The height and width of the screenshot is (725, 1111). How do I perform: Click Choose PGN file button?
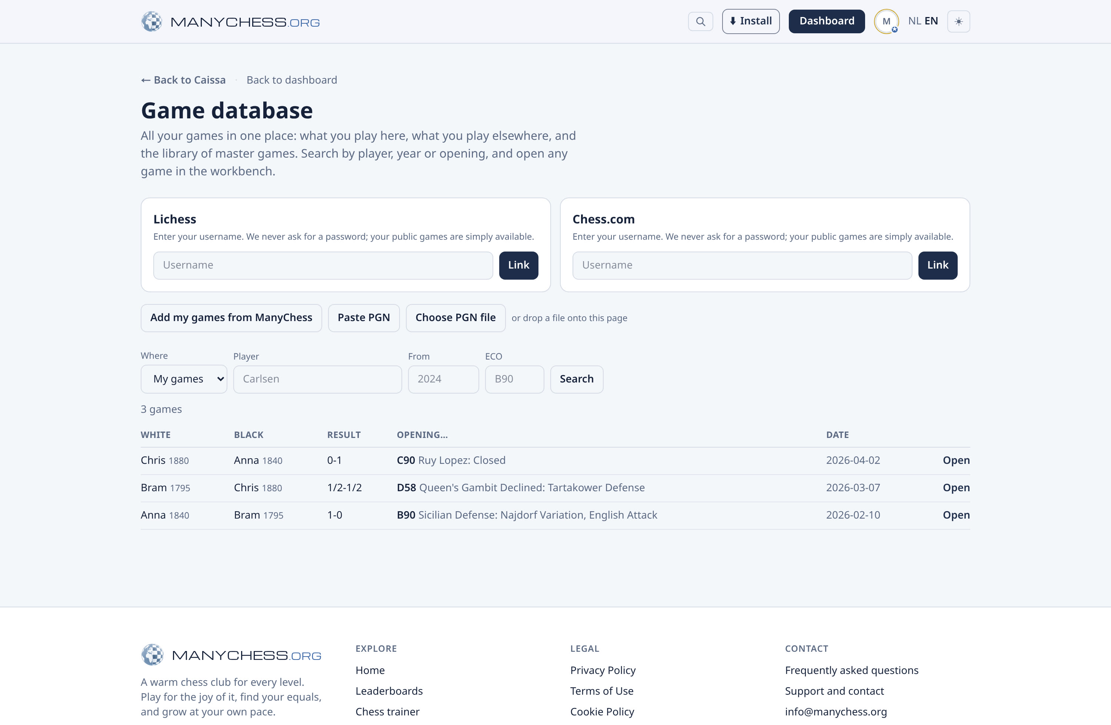(x=456, y=318)
